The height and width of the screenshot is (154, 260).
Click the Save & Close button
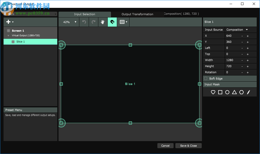[x=188, y=146]
